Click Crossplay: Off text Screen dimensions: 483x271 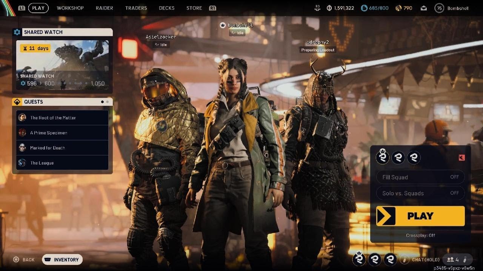tap(420, 235)
